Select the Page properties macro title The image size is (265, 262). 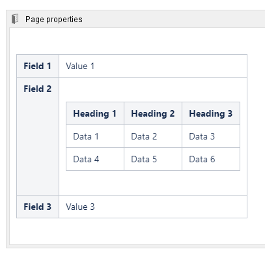pyautogui.click(x=54, y=20)
